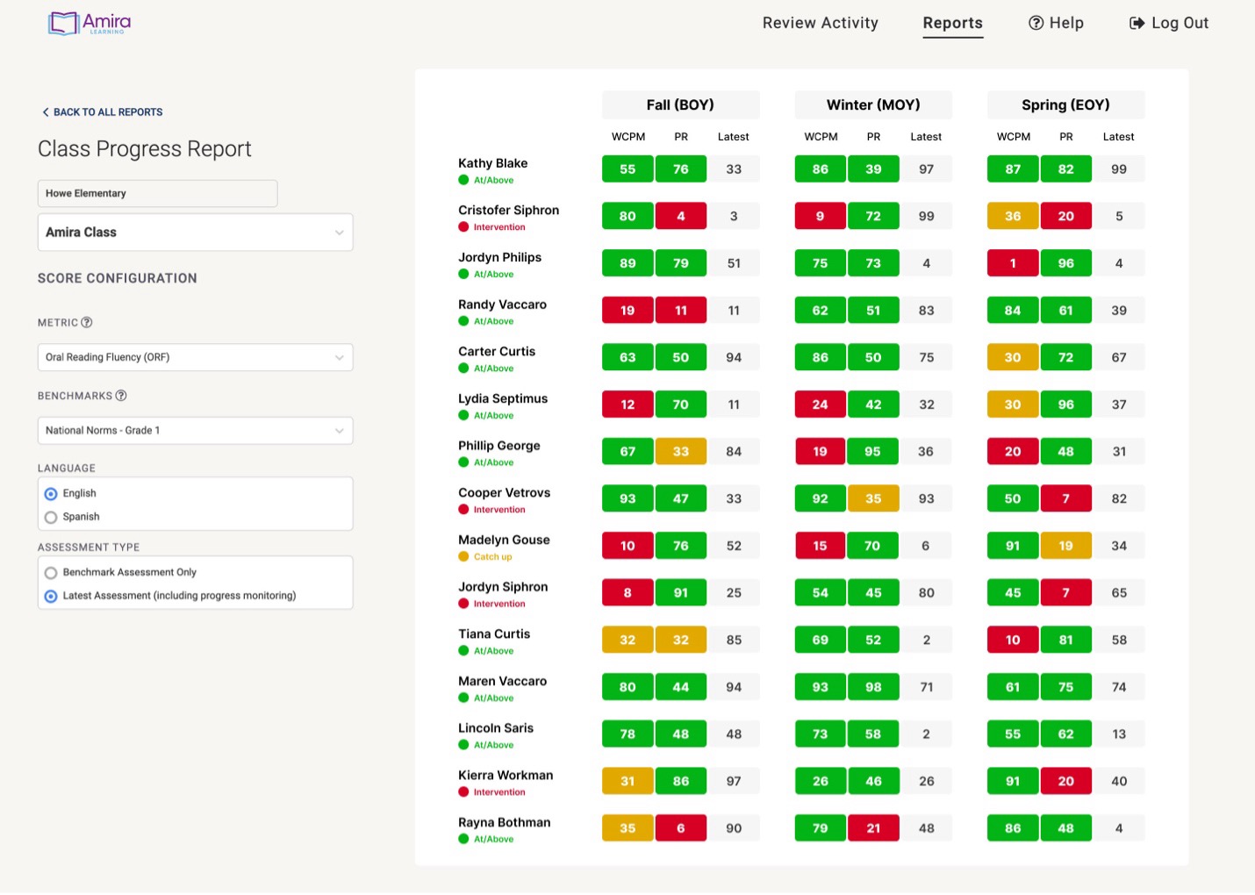1255x895 pixels.
Task: Open the Review Activity tab
Action: (x=821, y=23)
